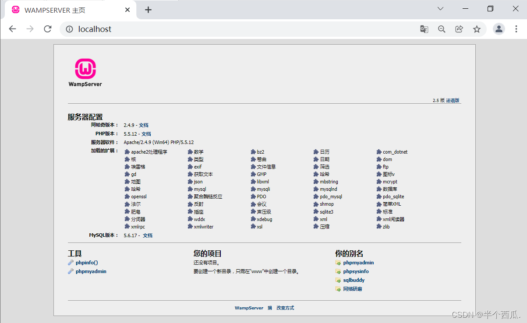Click folder icon beside sqlbuddy alias
Screen dimensions: 527x323
[x=338, y=280]
